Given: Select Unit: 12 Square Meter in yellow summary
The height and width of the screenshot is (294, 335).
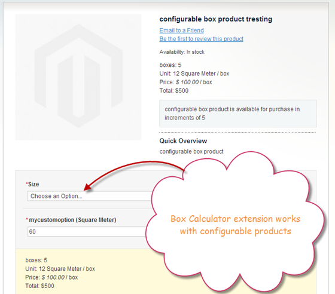Looking at the screenshot, I should coord(60,269).
